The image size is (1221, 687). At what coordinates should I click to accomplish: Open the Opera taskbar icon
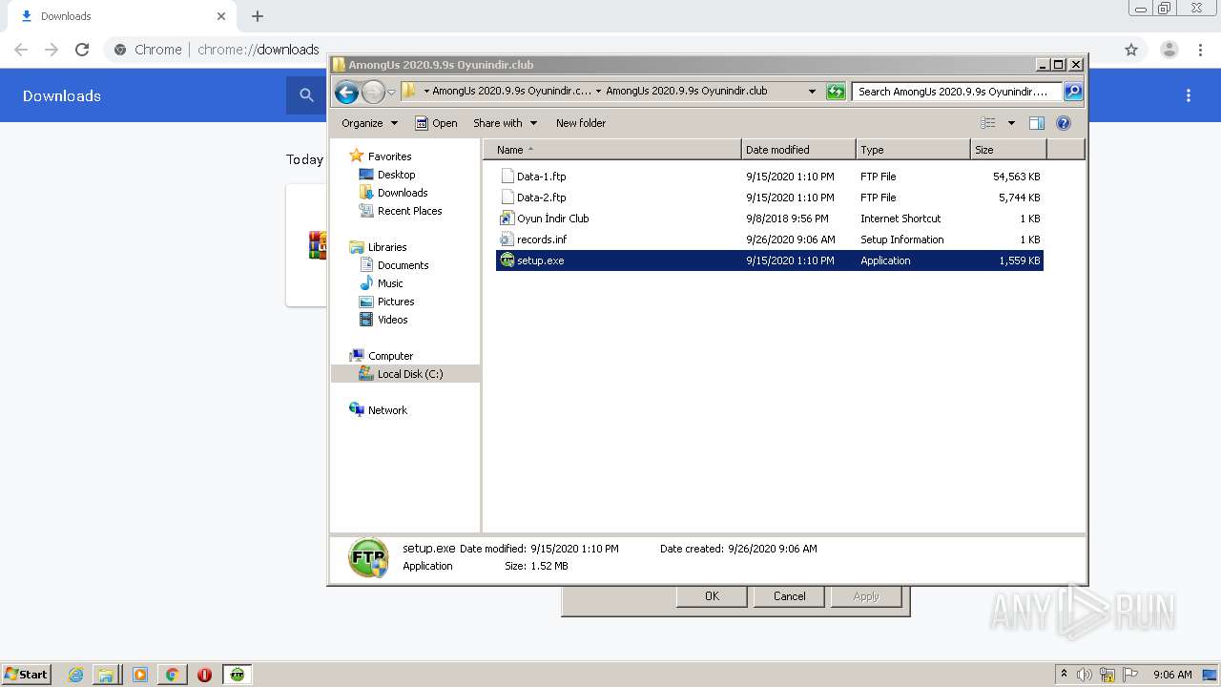point(204,675)
